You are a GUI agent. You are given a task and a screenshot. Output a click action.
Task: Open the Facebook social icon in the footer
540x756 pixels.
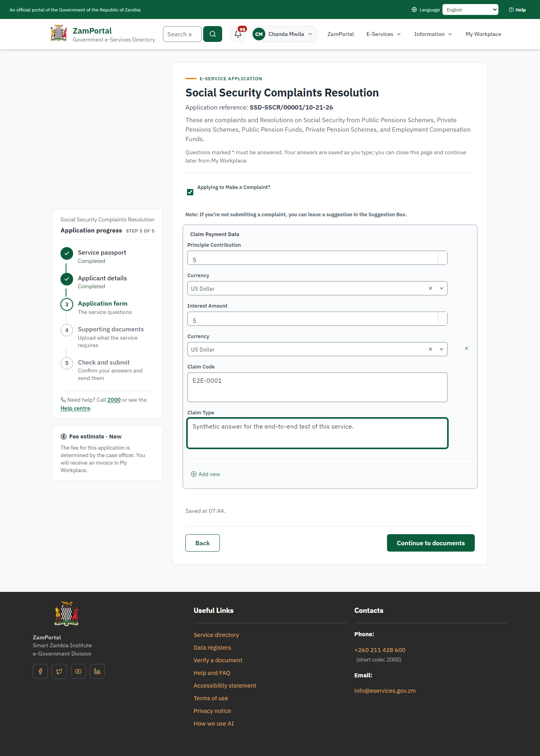click(x=40, y=671)
